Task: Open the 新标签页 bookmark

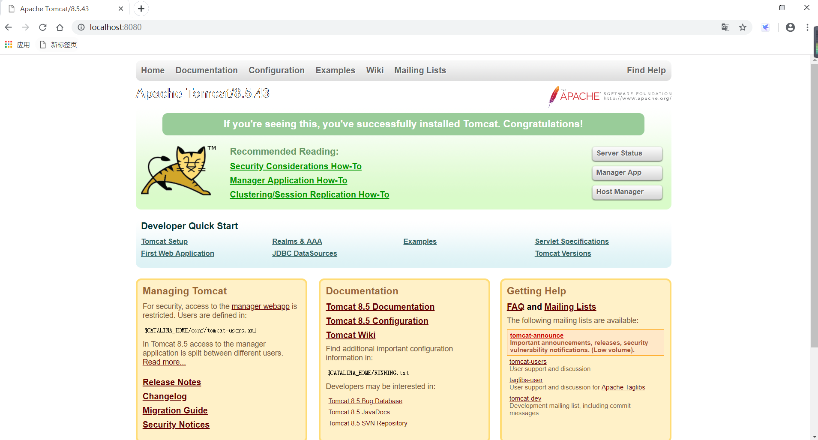Action: pyautogui.click(x=58, y=45)
